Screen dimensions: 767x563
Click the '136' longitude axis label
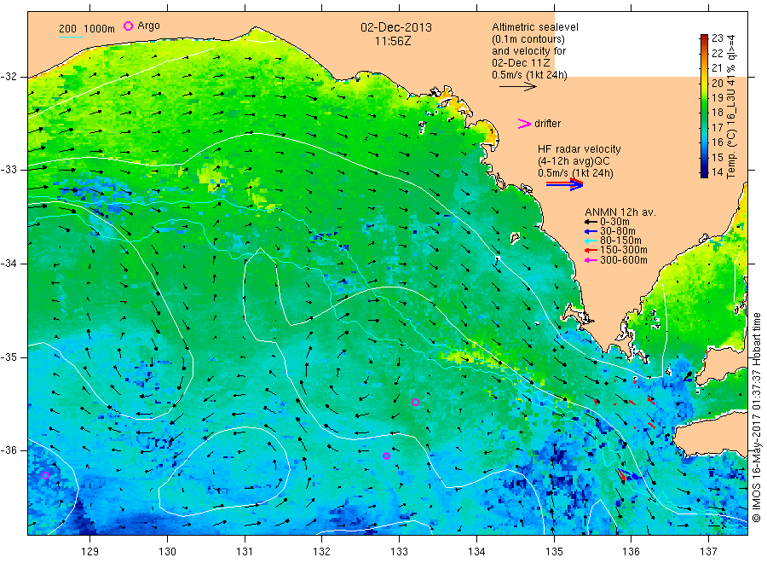pyautogui.click(x=631, y=552)
